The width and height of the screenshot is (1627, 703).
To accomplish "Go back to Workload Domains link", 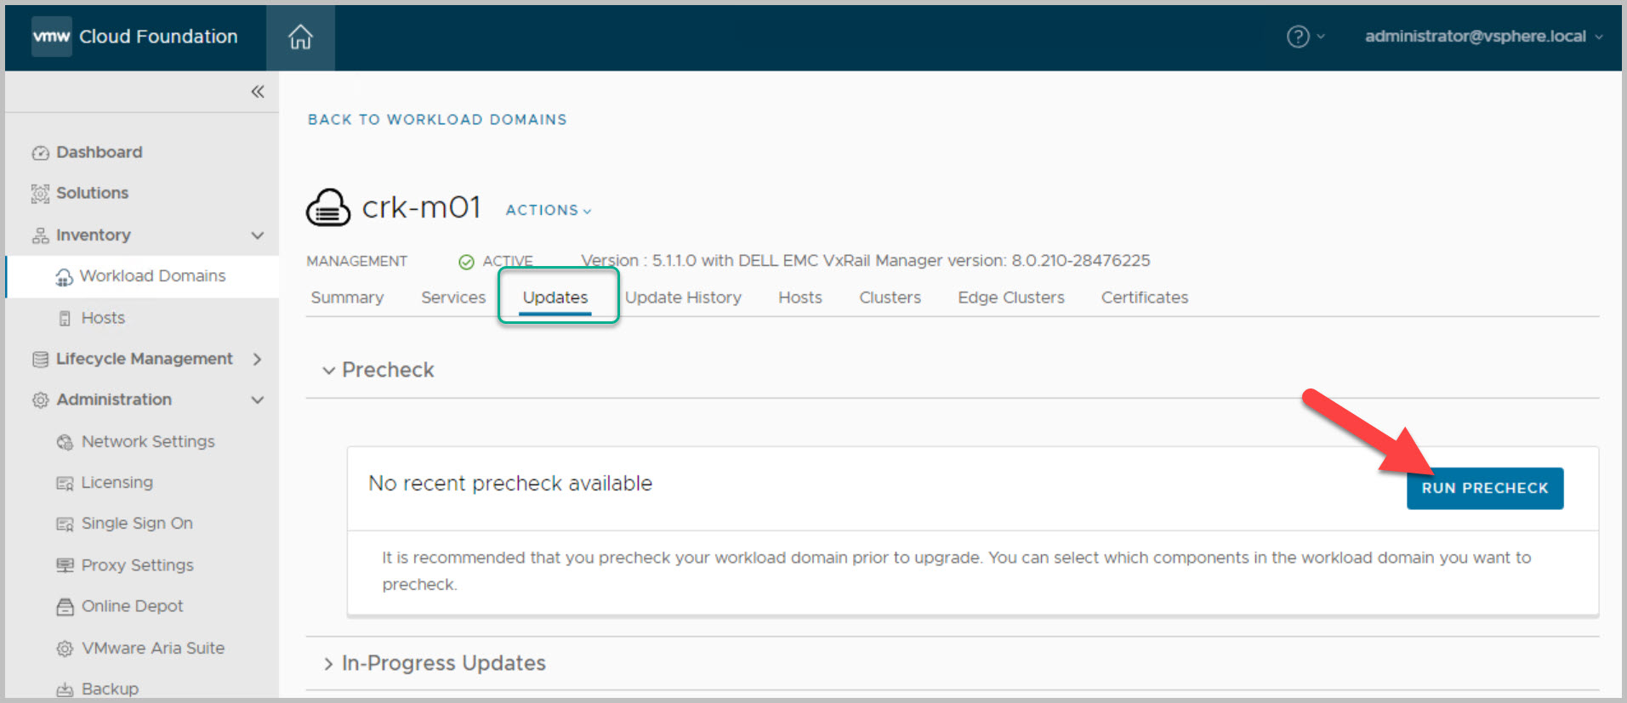I will tap(437, 120).
